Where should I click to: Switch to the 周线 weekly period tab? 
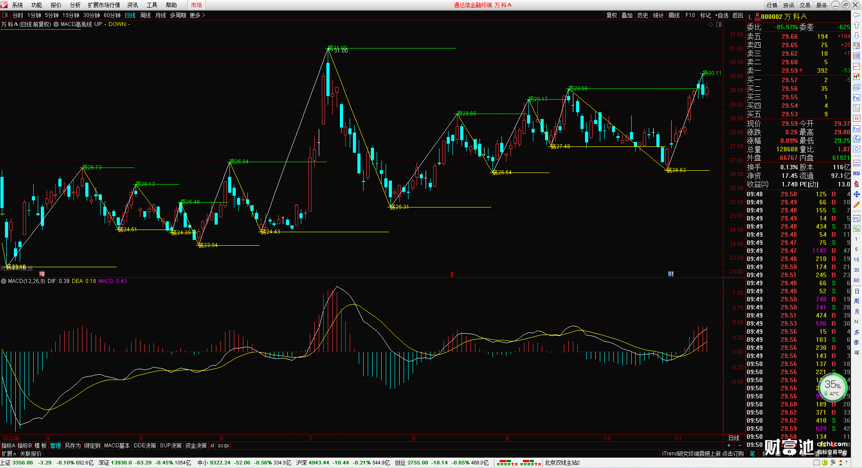tap(145, 15)
